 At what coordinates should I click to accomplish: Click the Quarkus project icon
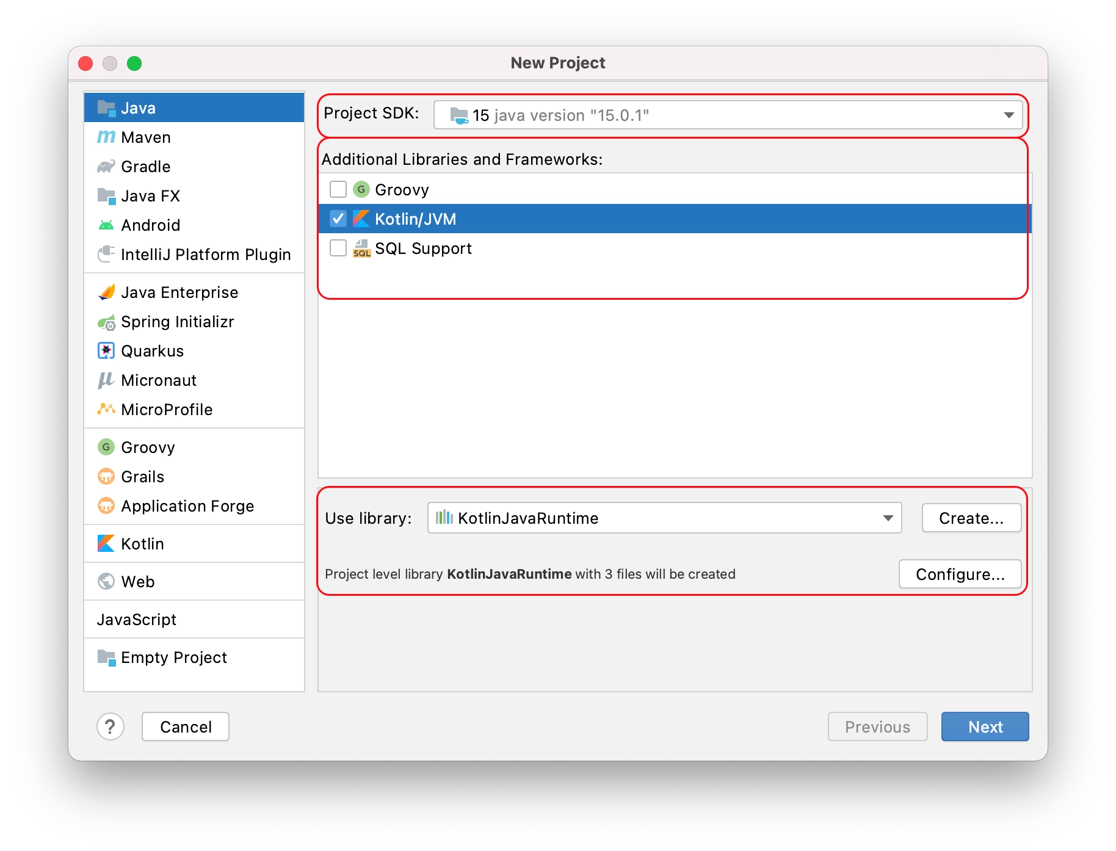[106, 350]
